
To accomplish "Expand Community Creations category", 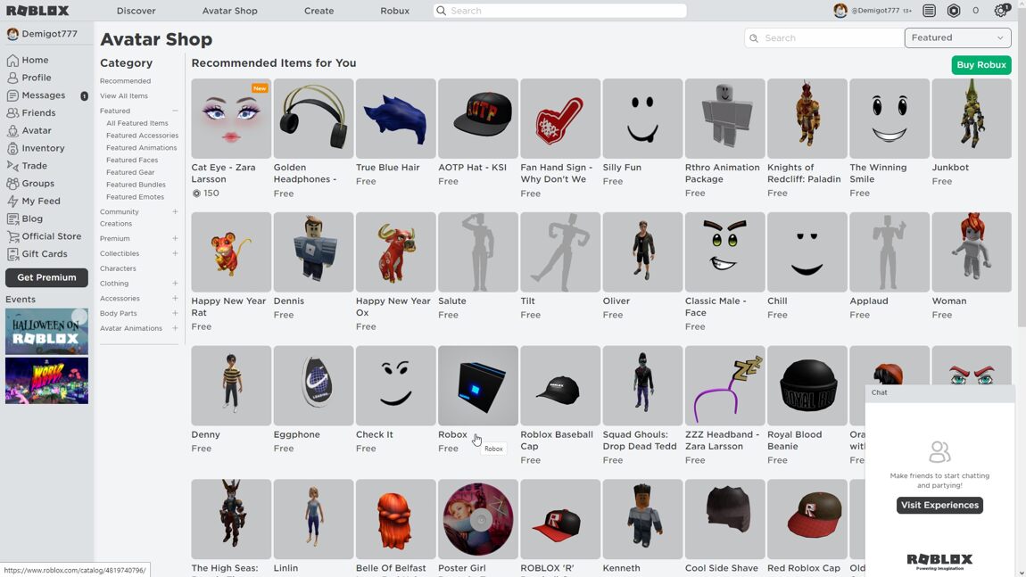I will [175, 212].
